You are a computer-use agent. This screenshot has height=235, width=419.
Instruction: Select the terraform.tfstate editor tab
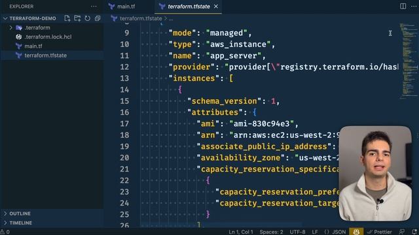(x=189, y=7)
